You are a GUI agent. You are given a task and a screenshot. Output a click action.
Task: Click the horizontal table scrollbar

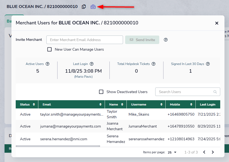[x=58, y=146]
